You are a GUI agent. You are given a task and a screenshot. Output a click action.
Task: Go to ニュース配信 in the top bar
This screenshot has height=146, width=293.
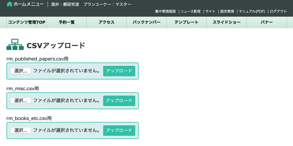point(190,11)
